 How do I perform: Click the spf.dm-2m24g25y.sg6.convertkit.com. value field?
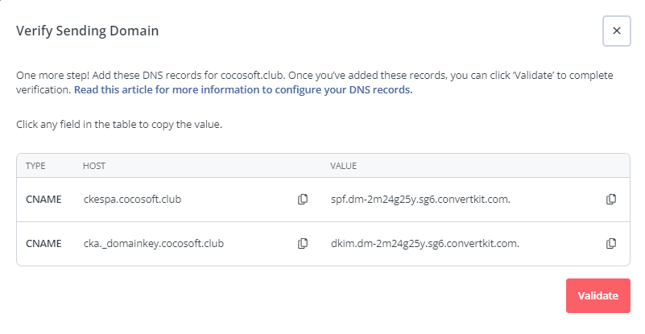(420, 200)
